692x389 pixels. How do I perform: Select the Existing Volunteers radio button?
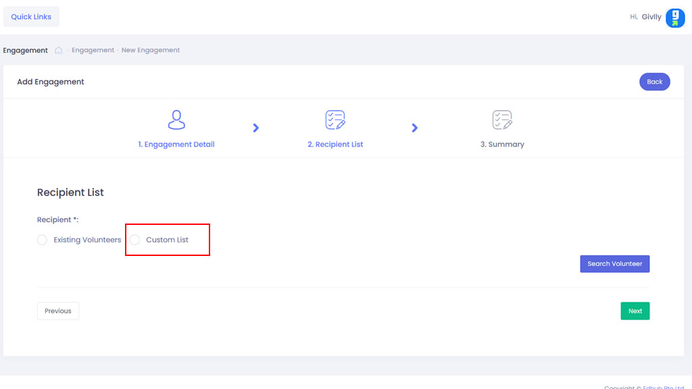tap(43, 240)
